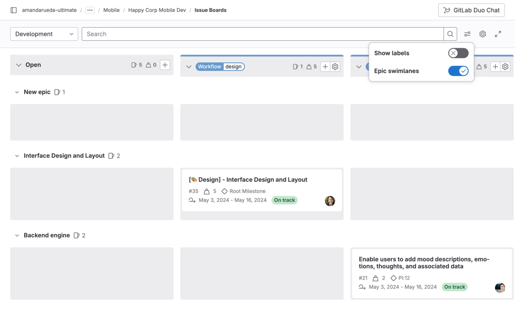Open issue titled Design - Interface Design and Layout
Viewport: 515px width, 311px height.
[x=248, y=179]
